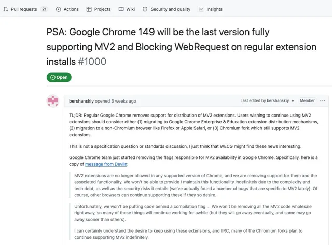Click the bershanskiy pink avatar image

[x=53, y=101]
